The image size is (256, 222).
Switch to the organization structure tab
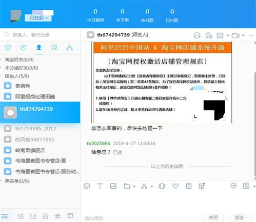click(69, 48)
